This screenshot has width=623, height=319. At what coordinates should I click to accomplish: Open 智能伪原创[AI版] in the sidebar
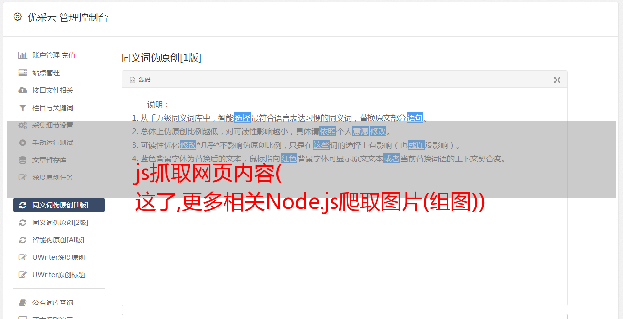[58, 240]
